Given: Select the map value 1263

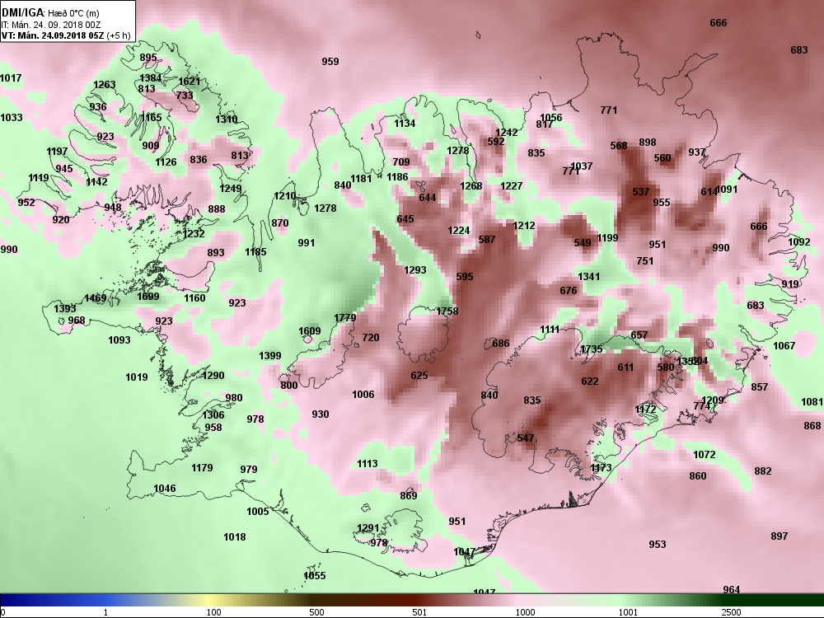Looking at the screenshot, I should (x=104, y=85).
